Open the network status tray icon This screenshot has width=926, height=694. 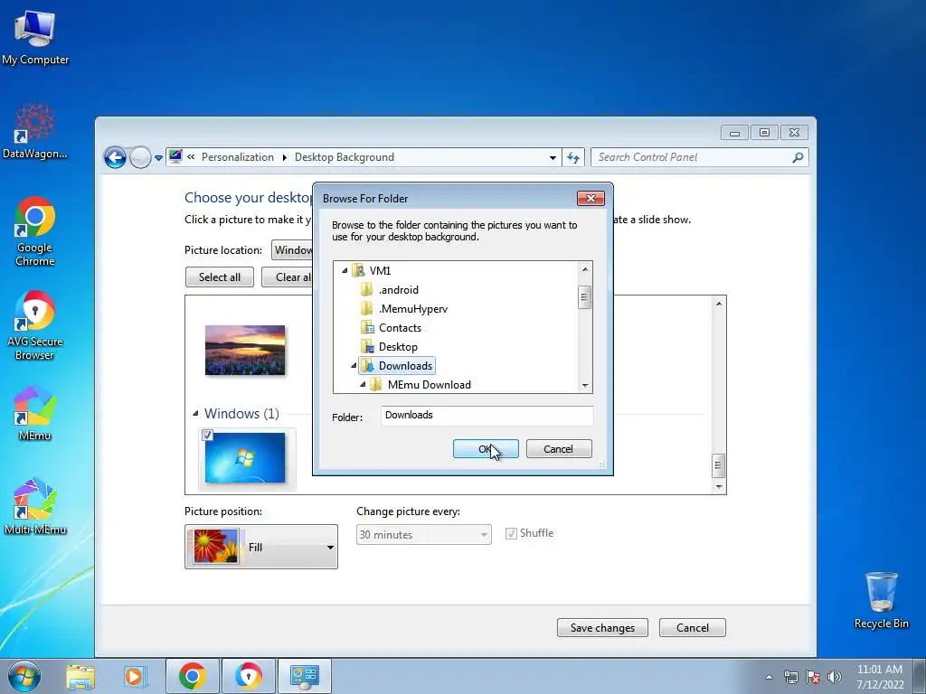790,677
